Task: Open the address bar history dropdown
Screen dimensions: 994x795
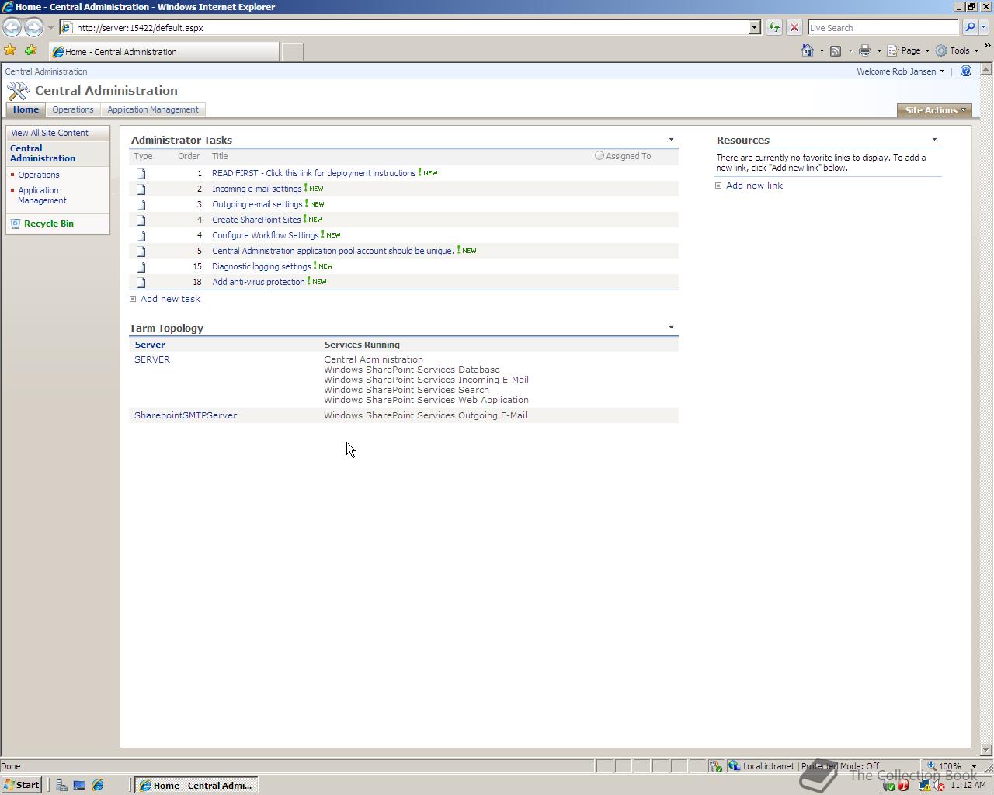Action: [754, 27]
